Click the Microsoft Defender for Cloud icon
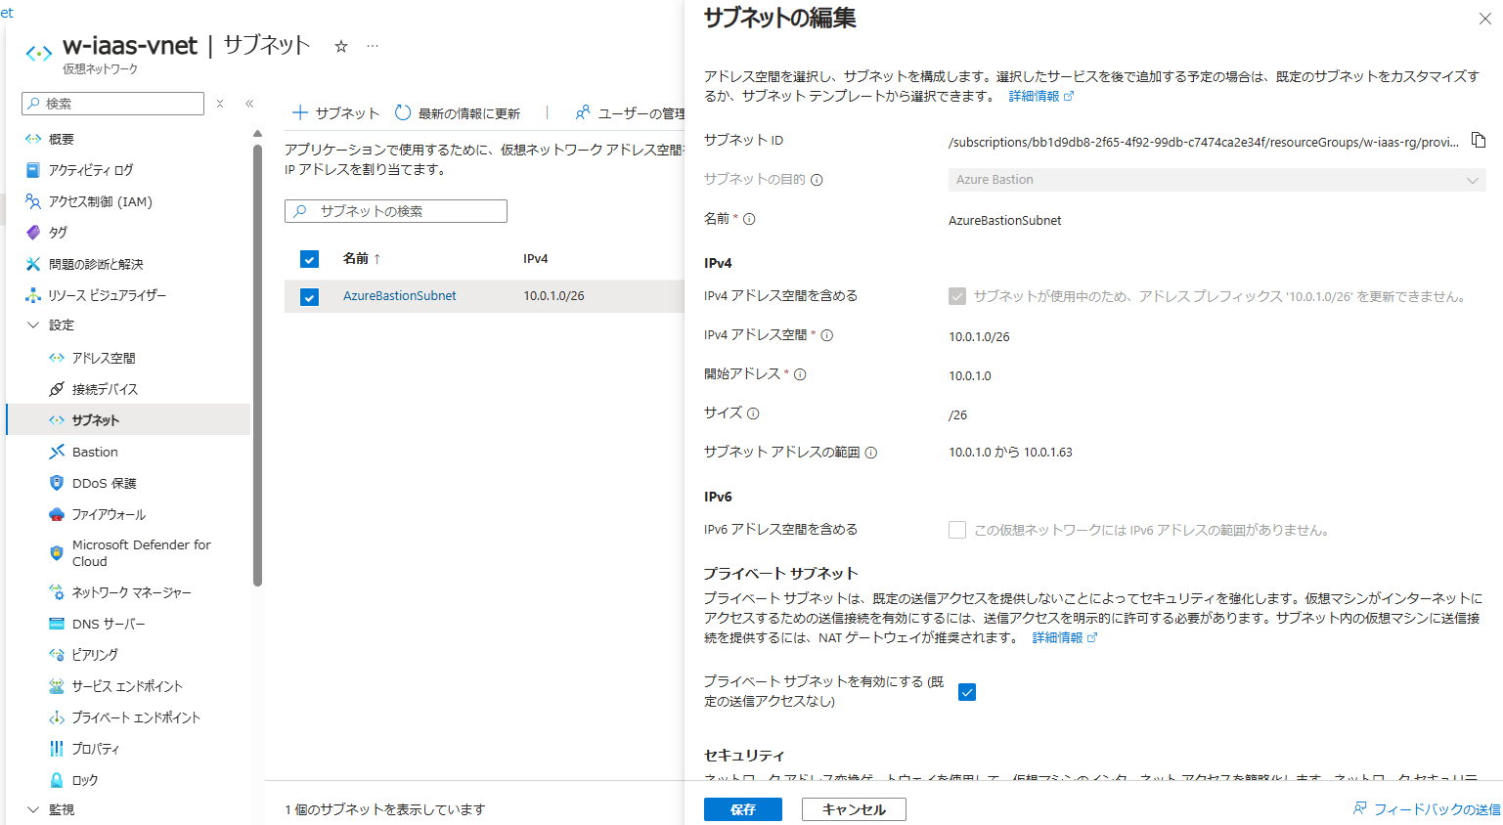Image resolution: width=1503 pixels, height=825 pixels. [57, 553]
